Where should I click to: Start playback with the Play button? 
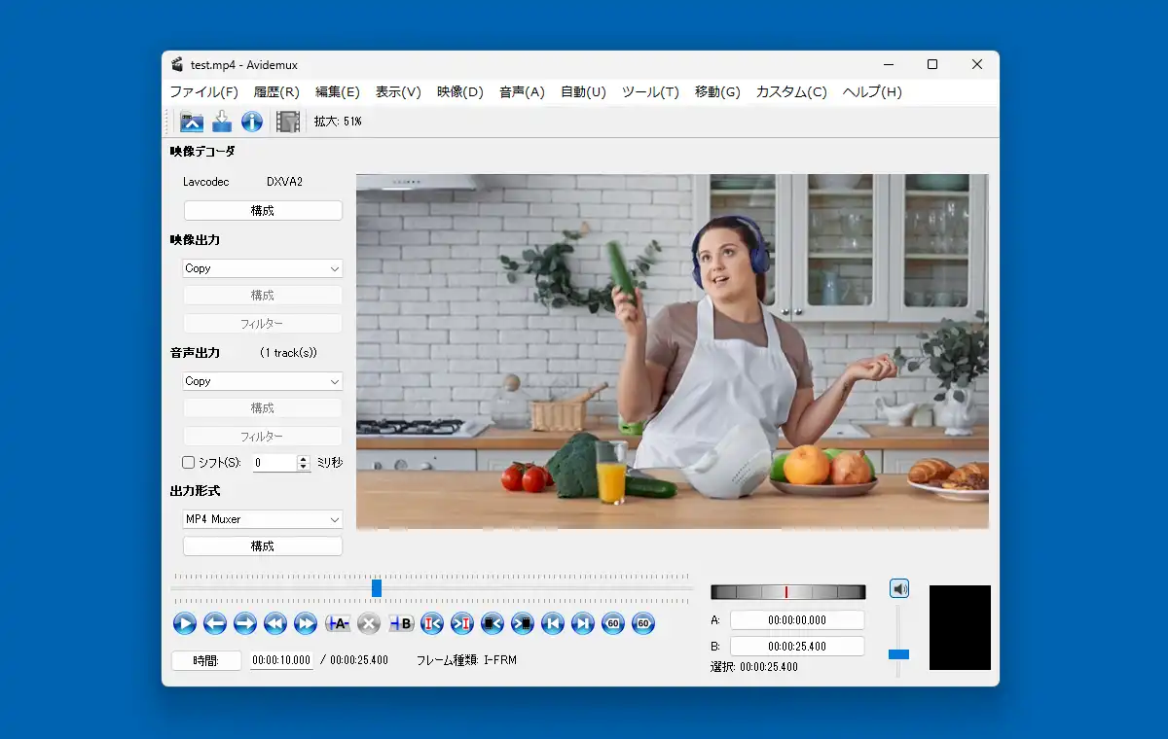[x=185, y=624]
